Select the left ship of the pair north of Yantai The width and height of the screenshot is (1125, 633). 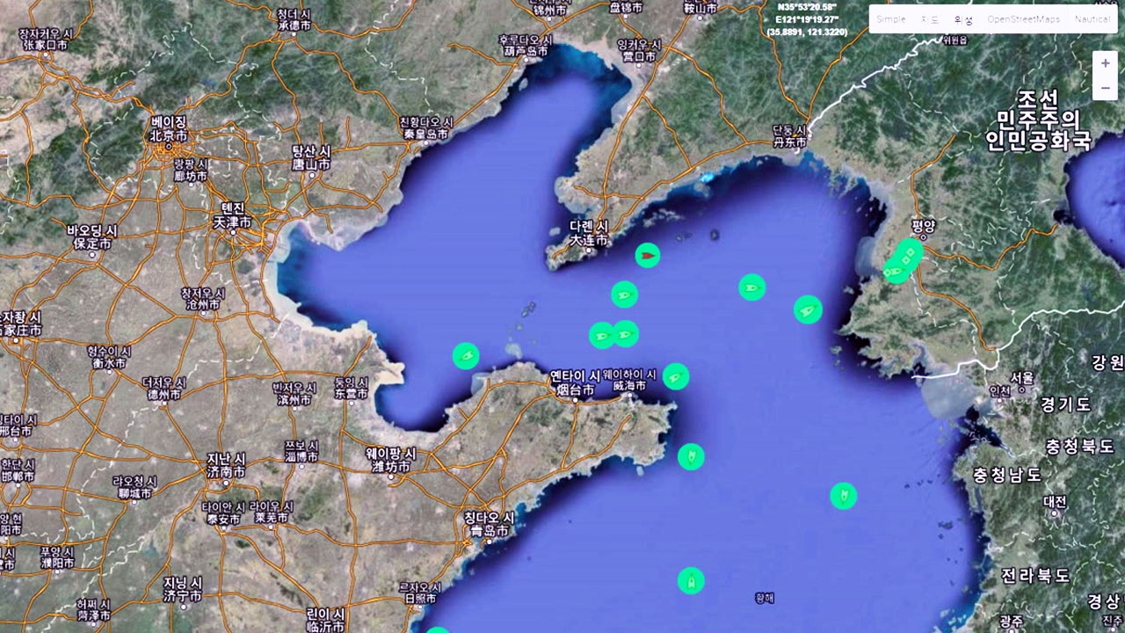[602, 335]
